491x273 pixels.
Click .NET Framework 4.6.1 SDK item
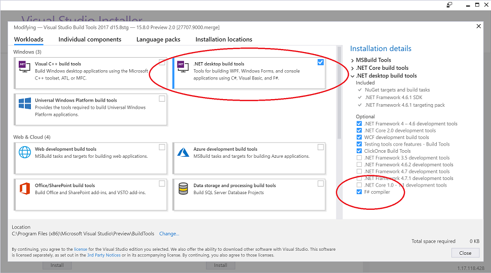click(394, 98)
